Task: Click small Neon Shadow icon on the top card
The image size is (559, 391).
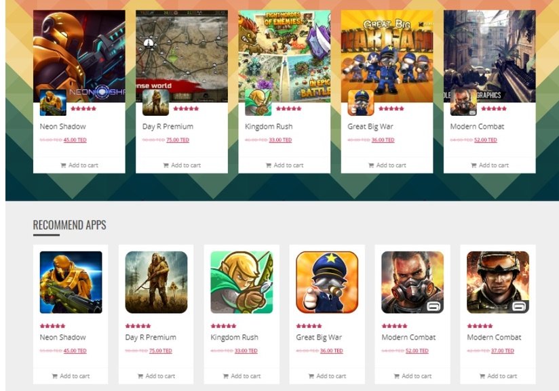Action: point(53,102)
